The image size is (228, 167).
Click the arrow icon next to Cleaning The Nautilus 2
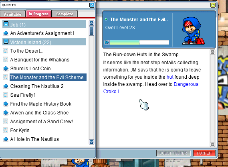(x=6, y=86)
